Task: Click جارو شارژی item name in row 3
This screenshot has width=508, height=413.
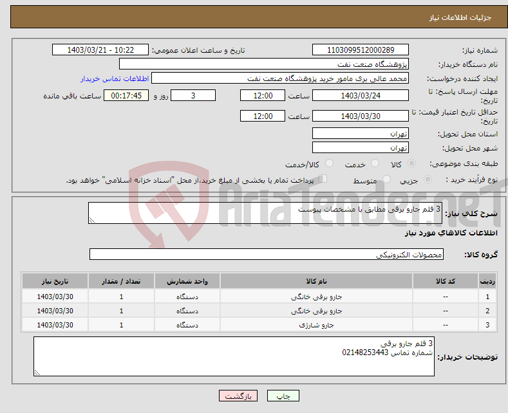Action: point(316,325)
